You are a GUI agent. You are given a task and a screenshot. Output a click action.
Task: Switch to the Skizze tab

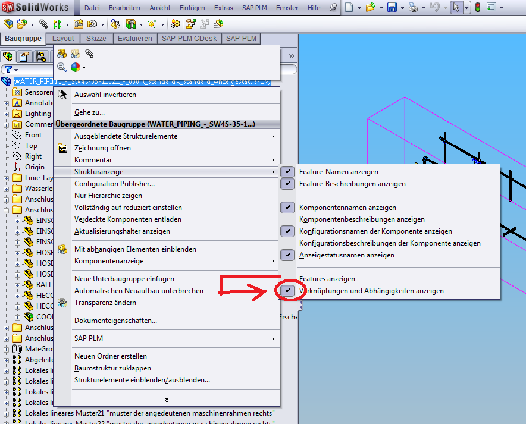click(96, 38)
